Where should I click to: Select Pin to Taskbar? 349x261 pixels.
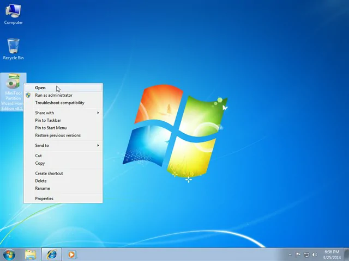[x=48, y=120]
